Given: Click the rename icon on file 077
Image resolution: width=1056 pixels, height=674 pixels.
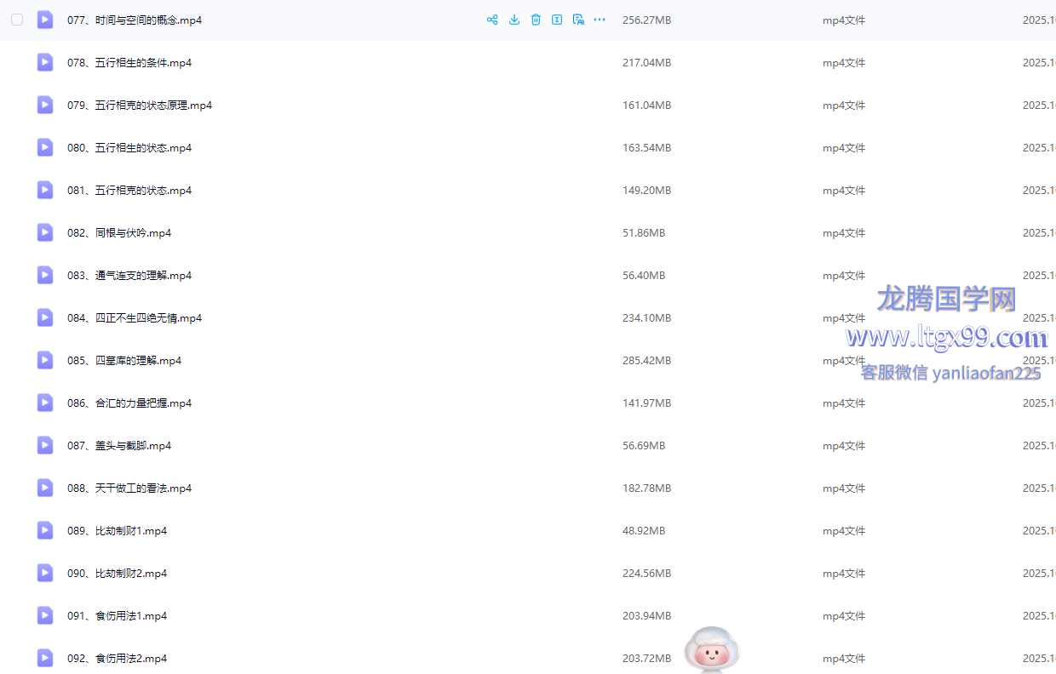Looking at the screenshot, I should [x=557, y=20].
